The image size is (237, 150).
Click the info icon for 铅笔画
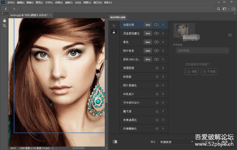tap(157, 77)
